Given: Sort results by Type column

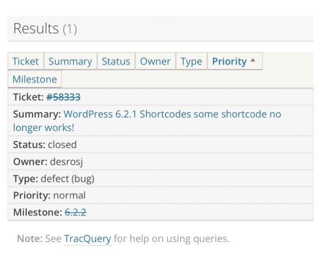Looking at the screenshot, I should click(191, 61).
